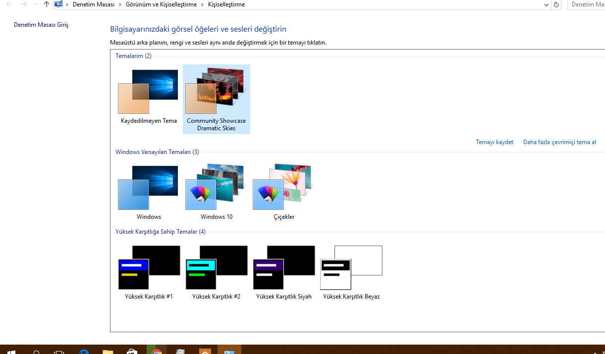Click Yüksek Karşıtlığa Sahip Temalar (4) header
This screenshot has height=354, width=605.
[161, 232]
